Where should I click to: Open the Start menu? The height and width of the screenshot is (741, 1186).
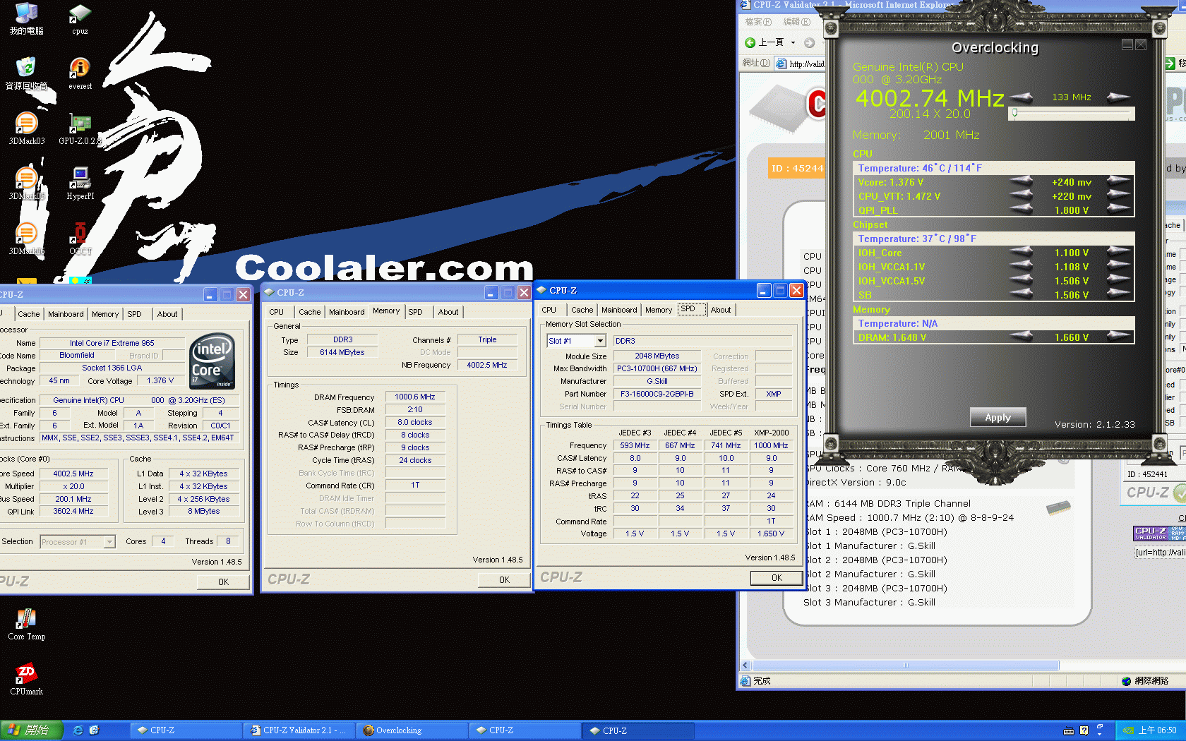32,730
